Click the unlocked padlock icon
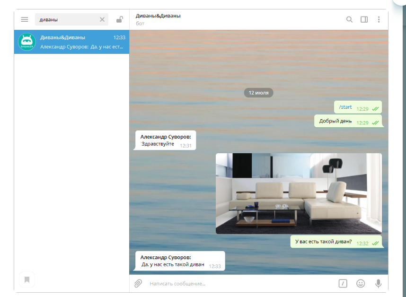 (x=120, y=19)
